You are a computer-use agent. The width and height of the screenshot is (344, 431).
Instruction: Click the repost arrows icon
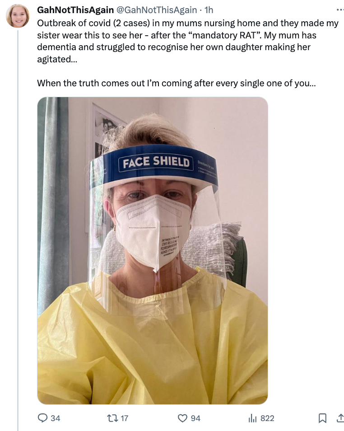click(x=112, y=418)
